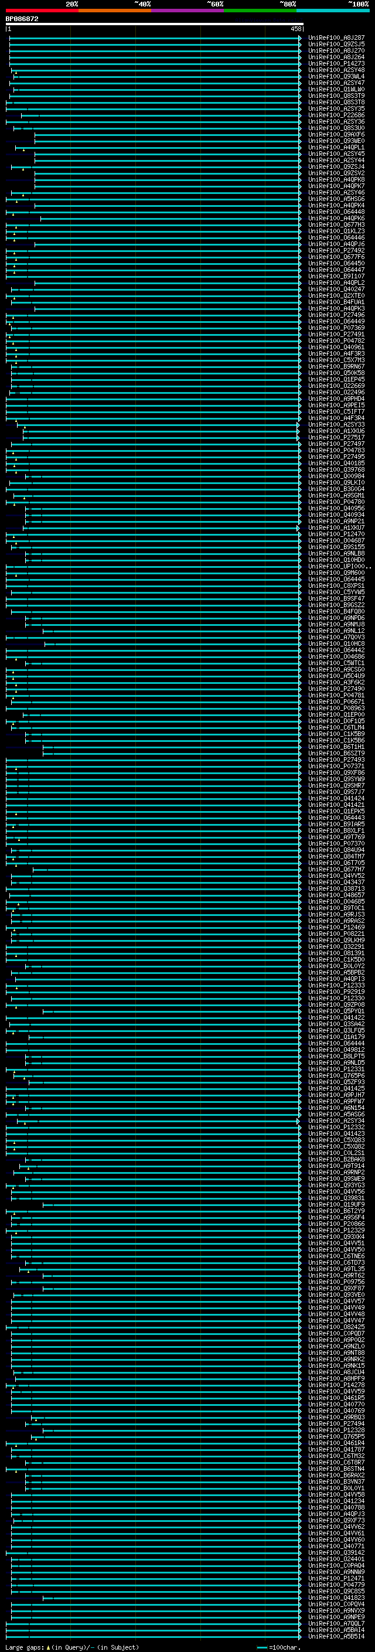Select label UniRef100_B9SF47
Screen dimensions: 375x1652
[x=336, y=598]
